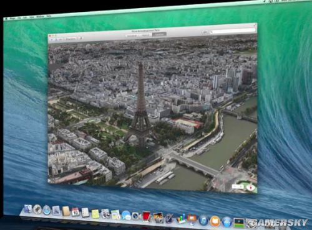
Task: Open the iBooks orange icon in Dock
Action: pos(215,221)
